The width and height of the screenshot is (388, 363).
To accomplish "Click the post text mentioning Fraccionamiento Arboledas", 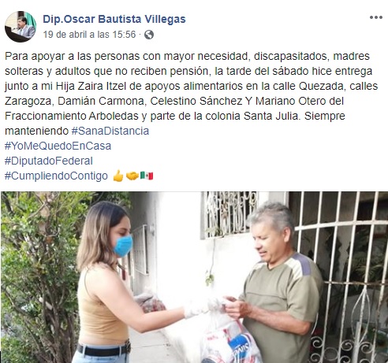I will tap(72, 116).
